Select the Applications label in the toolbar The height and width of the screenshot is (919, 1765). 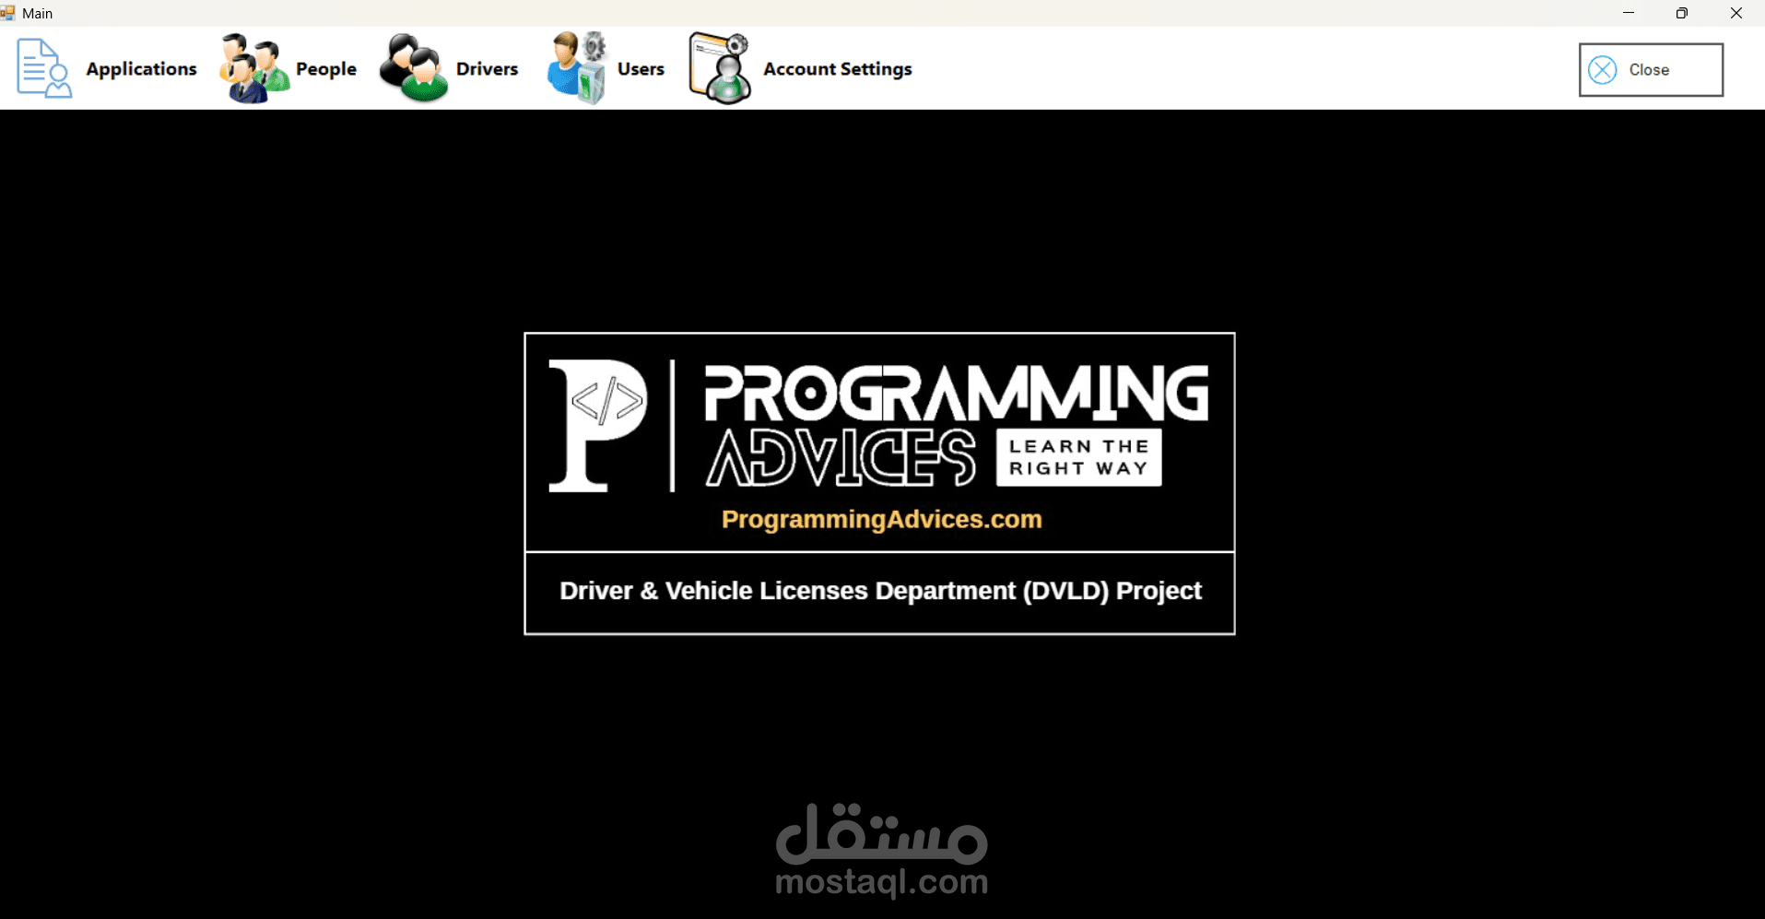141,68
